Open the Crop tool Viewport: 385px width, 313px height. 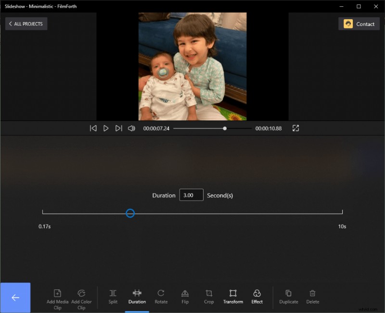click(x=208, y=297)
